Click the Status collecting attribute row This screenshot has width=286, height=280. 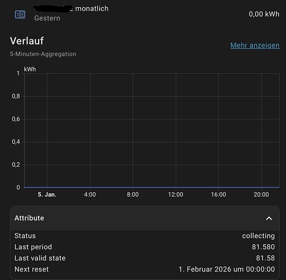tap(144, 236)
